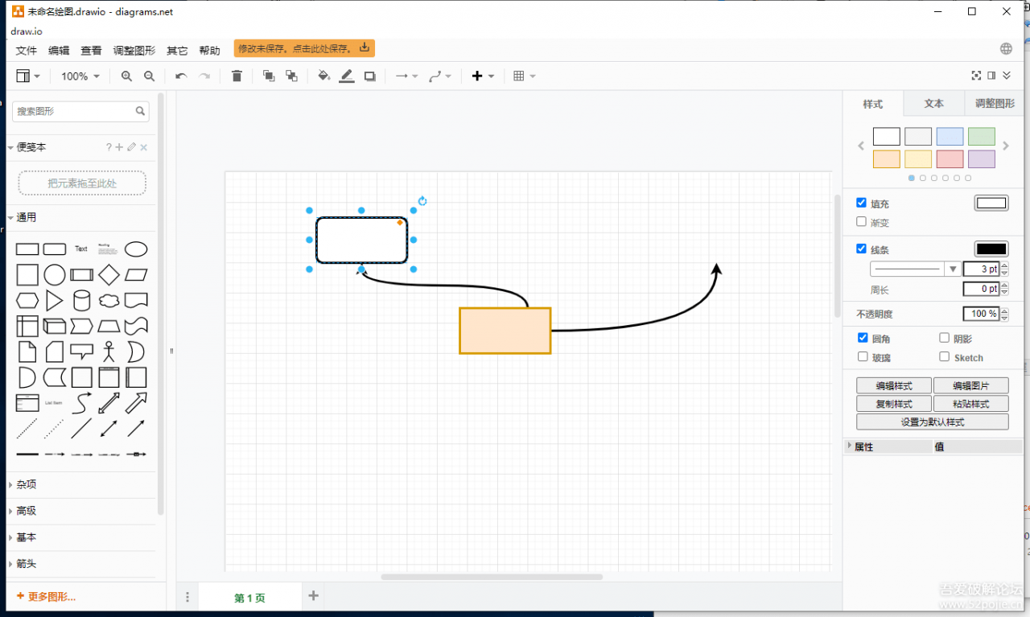
Task: Toggle the shadow toolbar icon
Action: point(370,76)
